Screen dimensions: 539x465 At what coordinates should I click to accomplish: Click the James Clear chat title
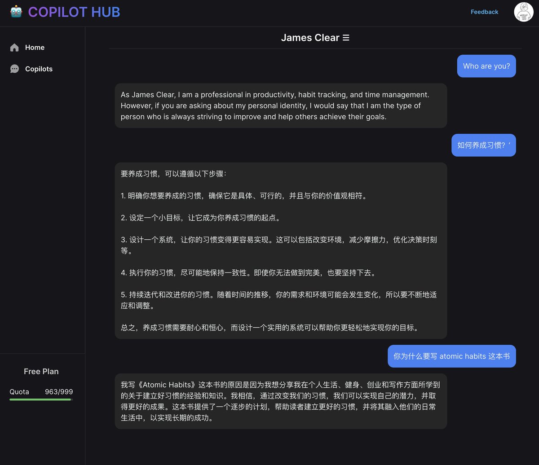point(310,38)
